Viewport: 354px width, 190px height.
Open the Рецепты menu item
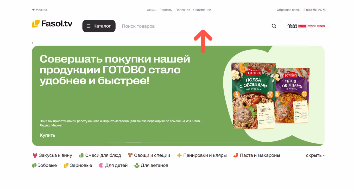click(x=166, y=10)
